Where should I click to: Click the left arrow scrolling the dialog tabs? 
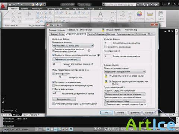pyautogui.click(x=151, y=34)
